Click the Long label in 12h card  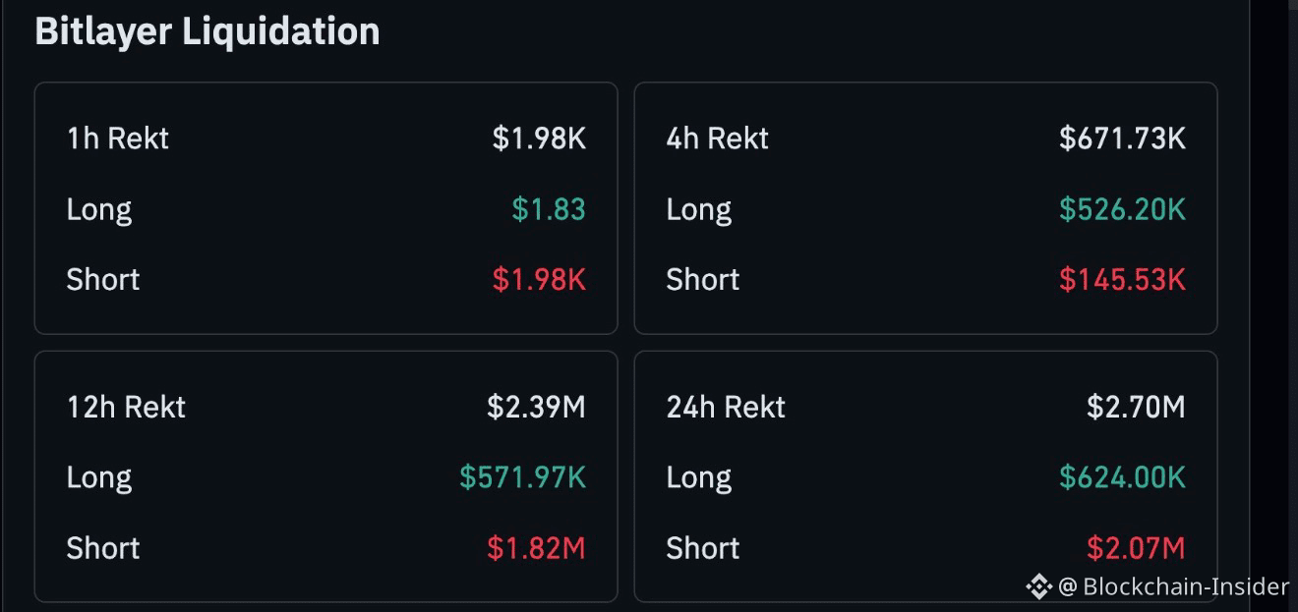[99, 478]
